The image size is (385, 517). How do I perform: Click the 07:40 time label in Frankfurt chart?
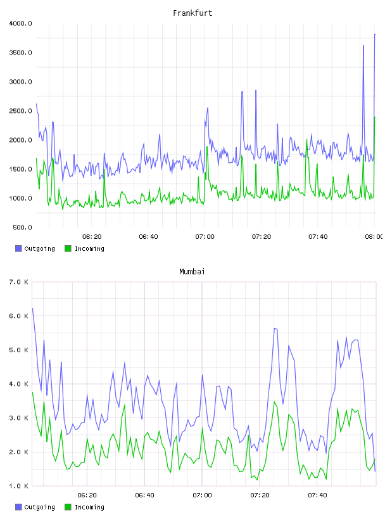pyautogui.click(x=318, y=237)
